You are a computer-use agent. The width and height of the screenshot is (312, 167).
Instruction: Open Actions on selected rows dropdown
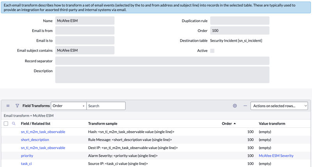point(279,106)
